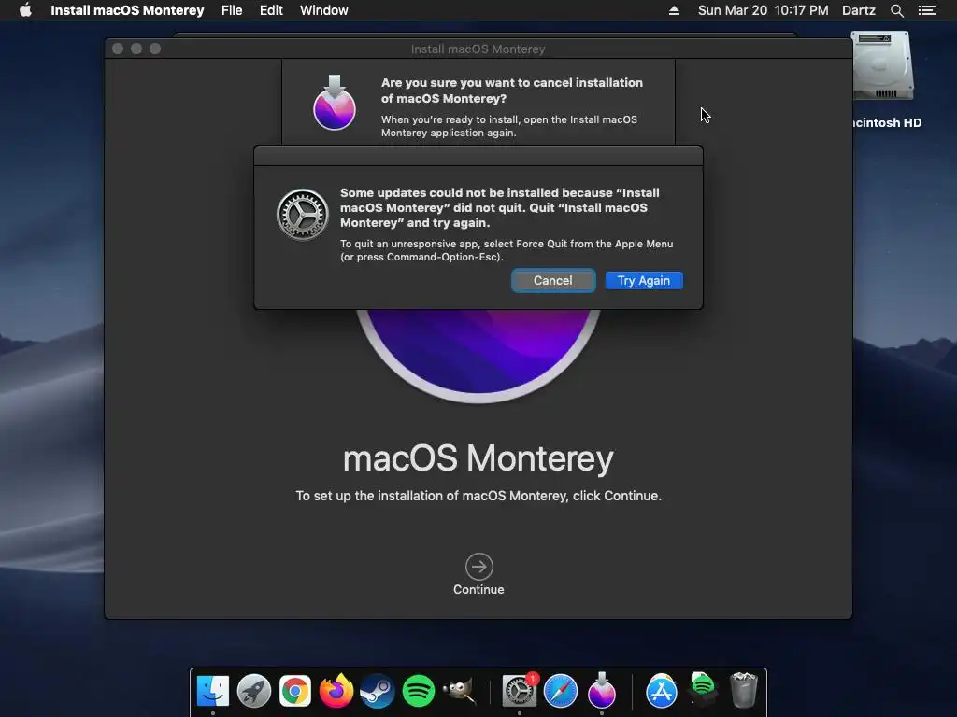This screenshot has height=717, width=957.
Task: Open the Install macOS Monterey app menu
Action: (127, 10)
